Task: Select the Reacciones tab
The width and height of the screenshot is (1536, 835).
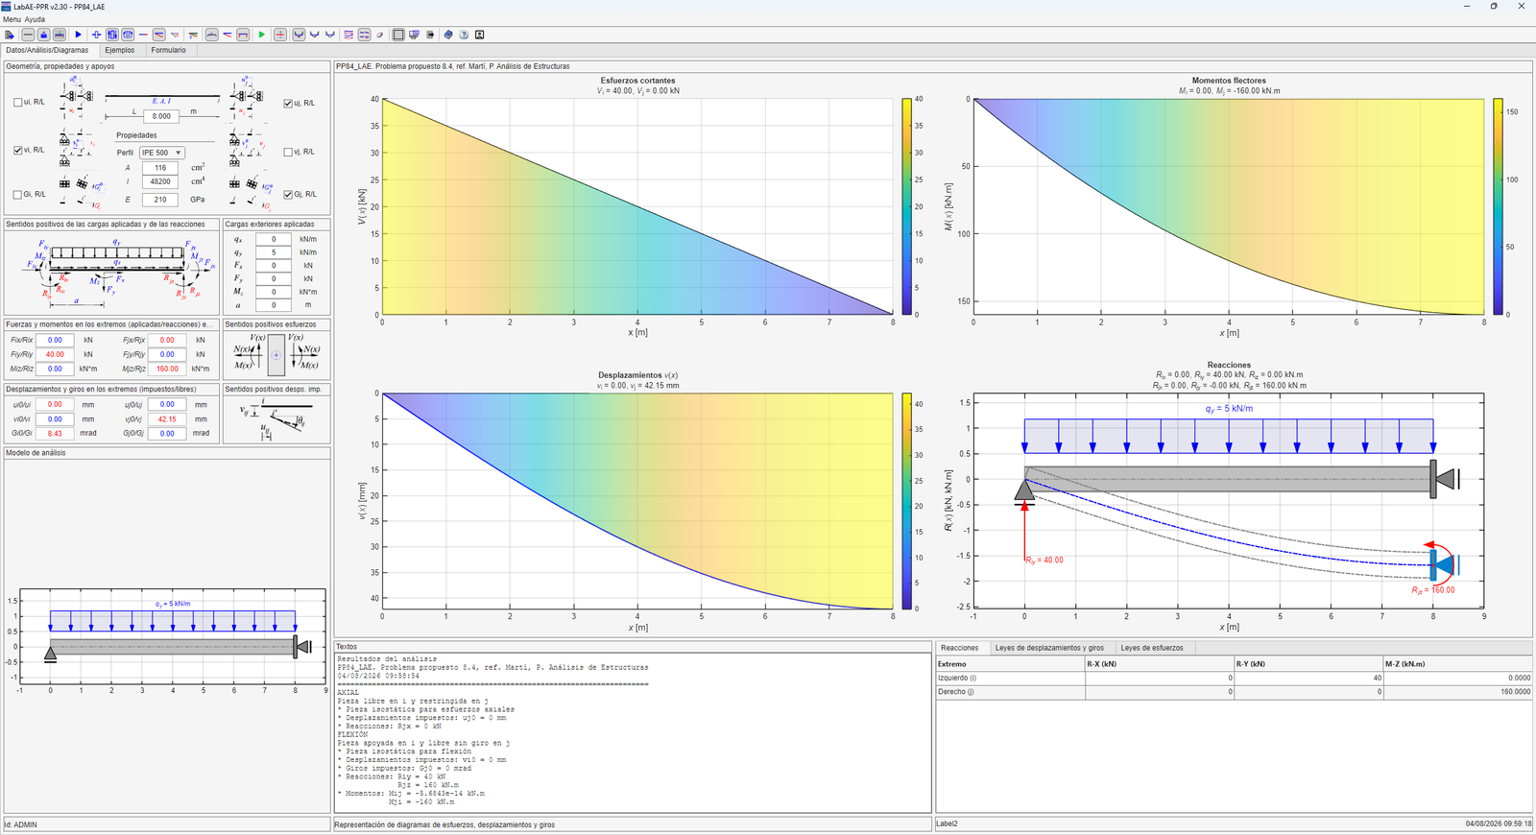Action: point(959,648)
